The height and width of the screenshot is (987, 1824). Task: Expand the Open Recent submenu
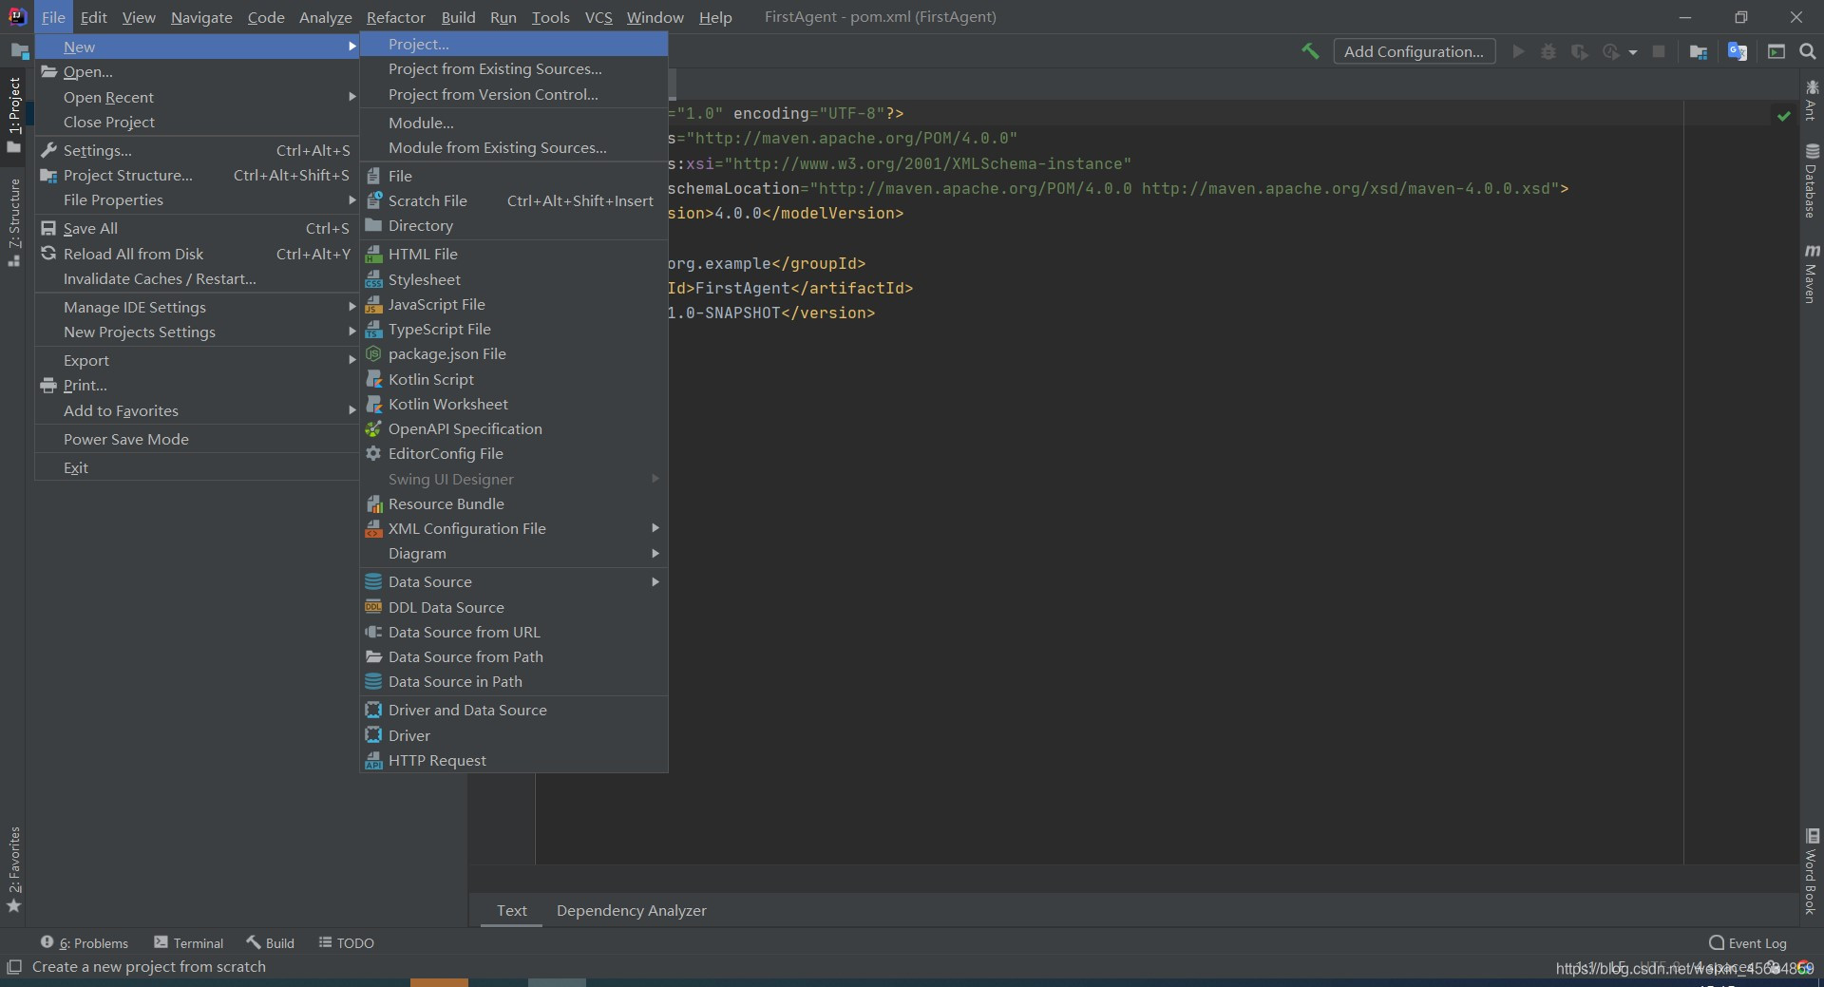click(197, 97)
